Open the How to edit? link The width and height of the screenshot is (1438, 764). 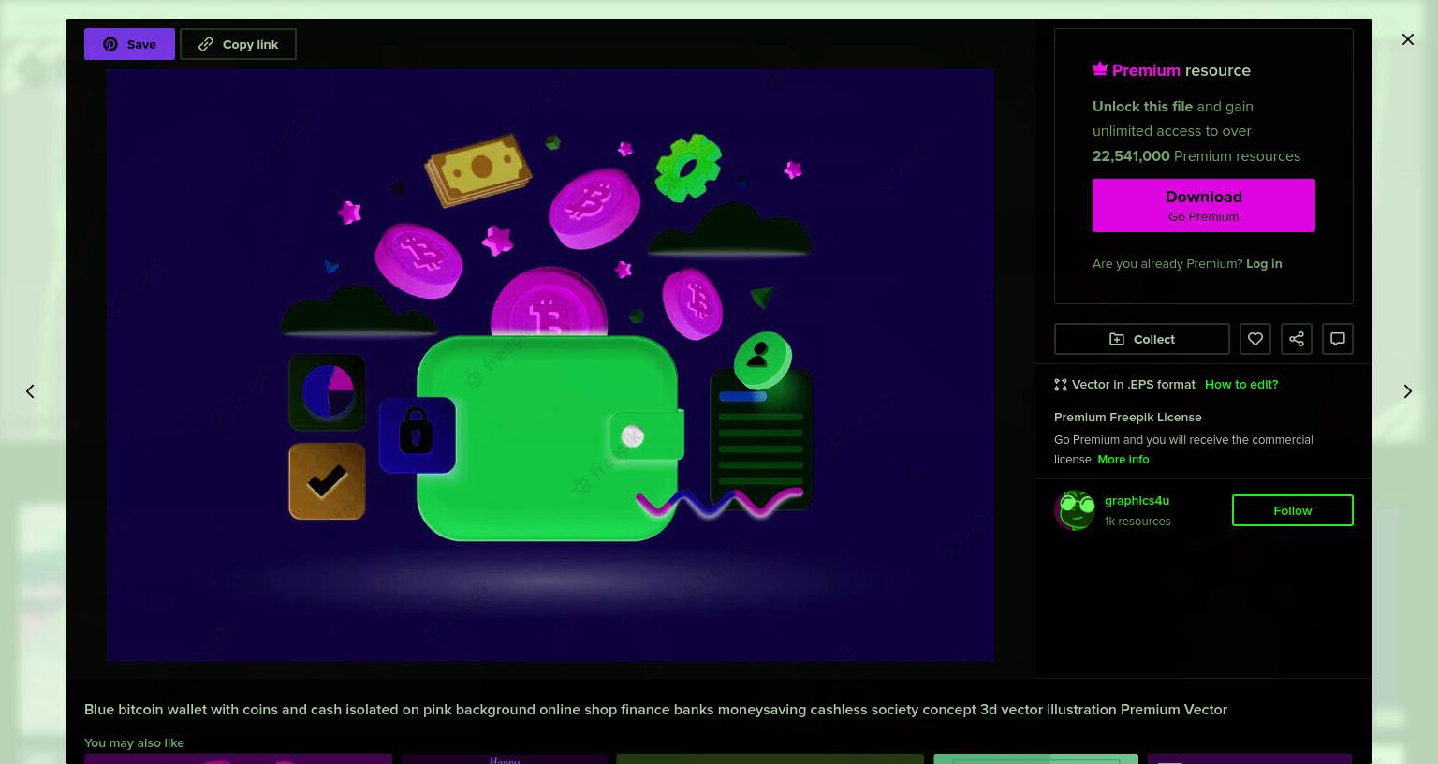(1241, 385)
